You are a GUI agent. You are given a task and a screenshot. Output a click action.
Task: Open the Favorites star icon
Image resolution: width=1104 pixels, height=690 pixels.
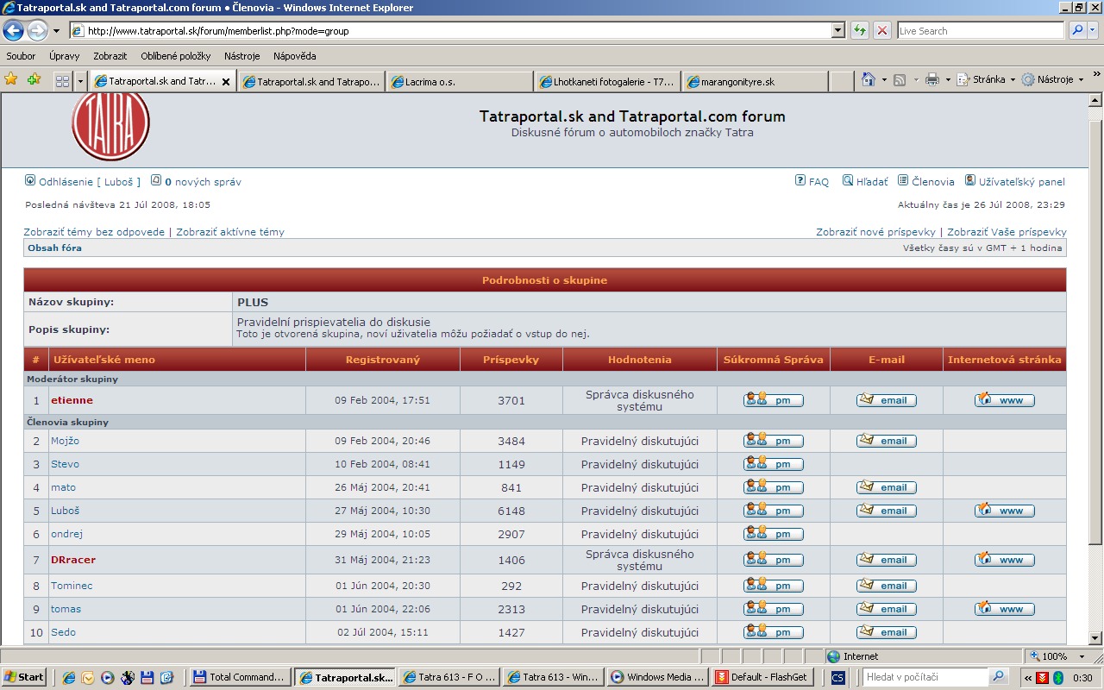(x=11, y=79)
